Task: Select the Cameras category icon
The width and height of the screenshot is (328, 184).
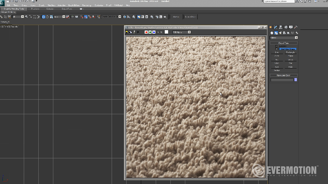Action: coord(284,33)
